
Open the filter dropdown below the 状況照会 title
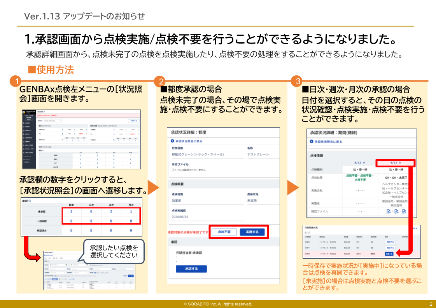53,121
